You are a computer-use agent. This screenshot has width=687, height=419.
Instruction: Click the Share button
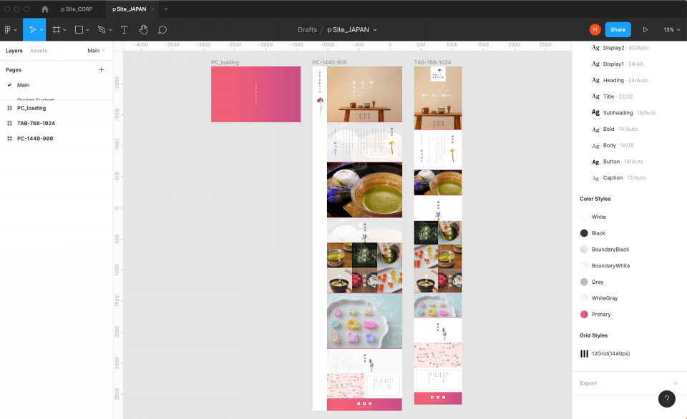(618, 29)
